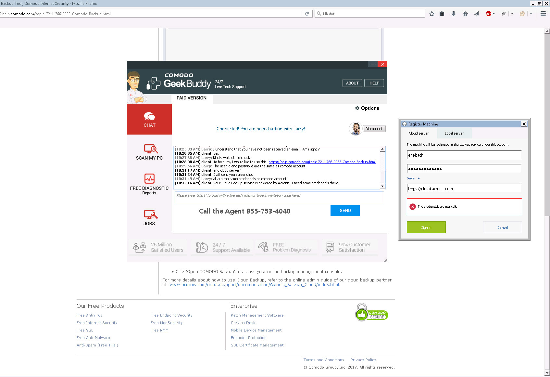550x377 pixels.
Task: Click the Register Machine window title icon
Action: coord(405,124)
